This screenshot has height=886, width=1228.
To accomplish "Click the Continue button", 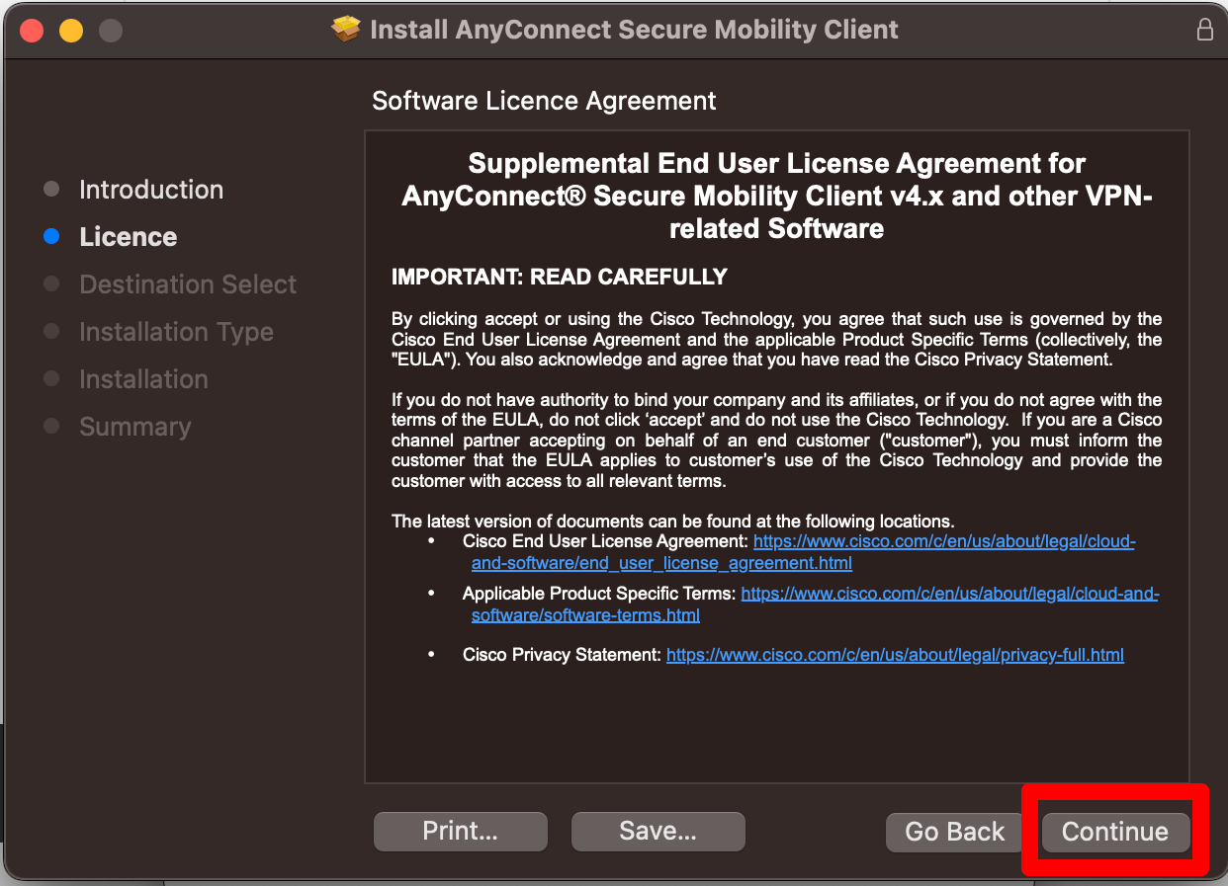I will (1115, 832).
